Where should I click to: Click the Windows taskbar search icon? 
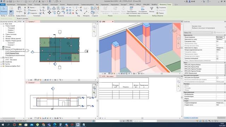tap(8, 125)
